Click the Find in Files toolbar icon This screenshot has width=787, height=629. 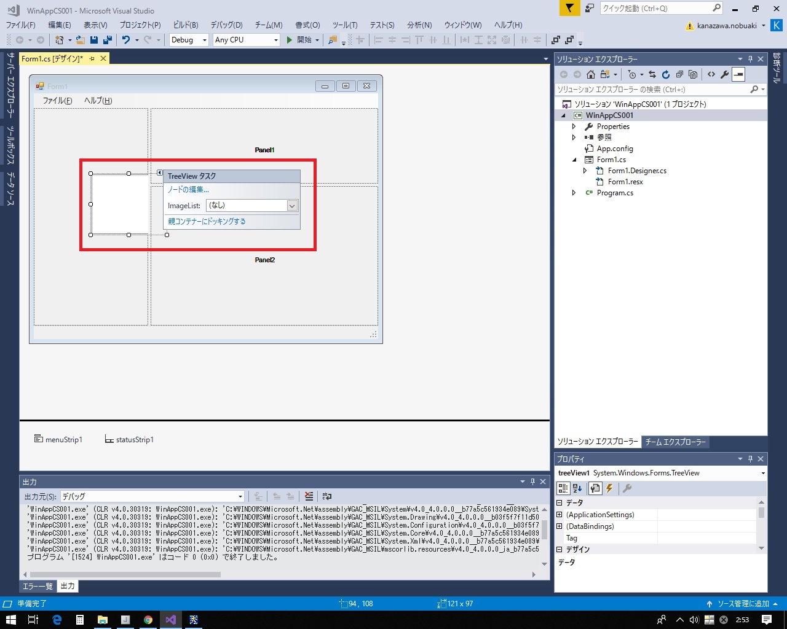pos(333,40)
